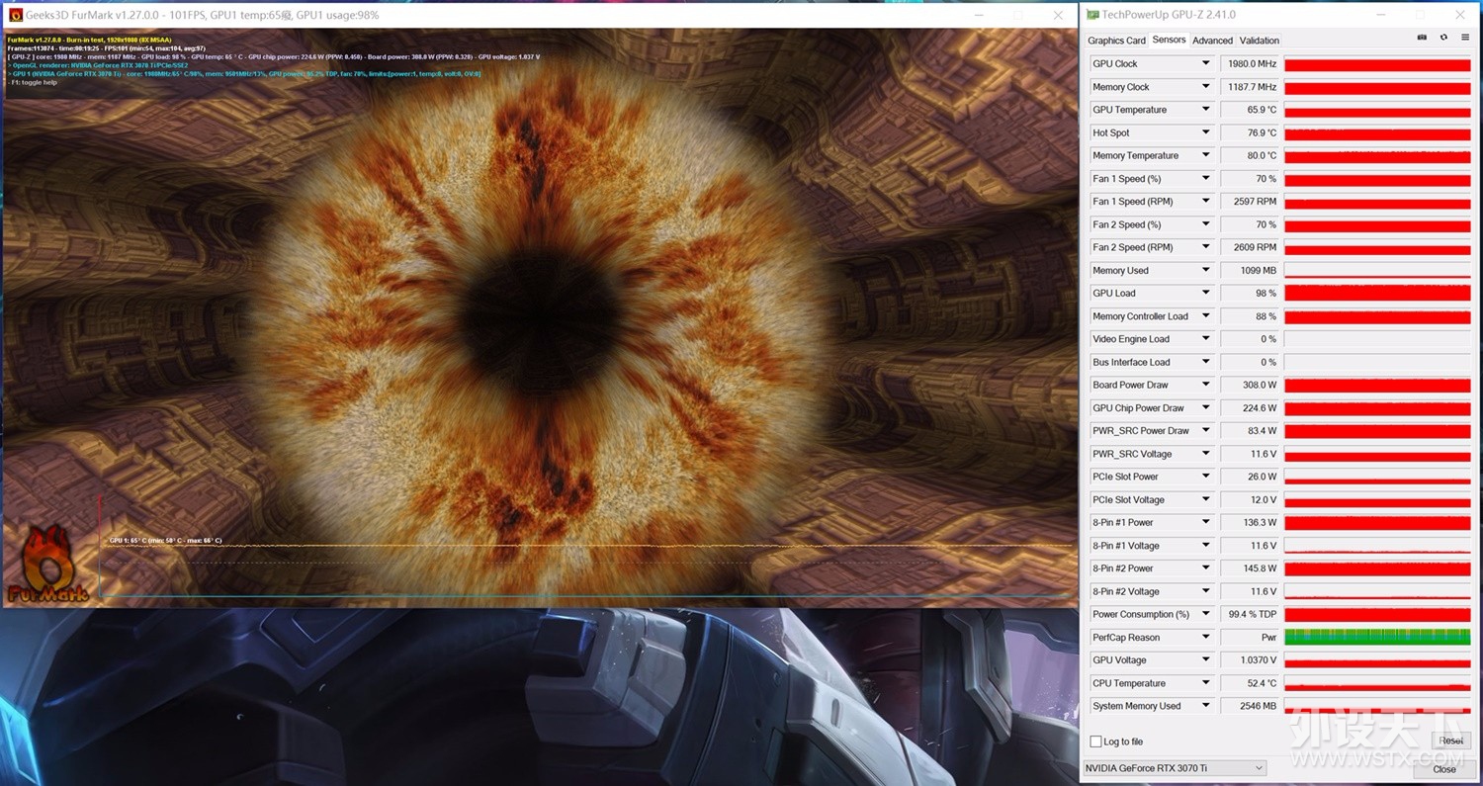
Task: Open the Memory Controller Load dropdown
Action: pos(1205,315)
